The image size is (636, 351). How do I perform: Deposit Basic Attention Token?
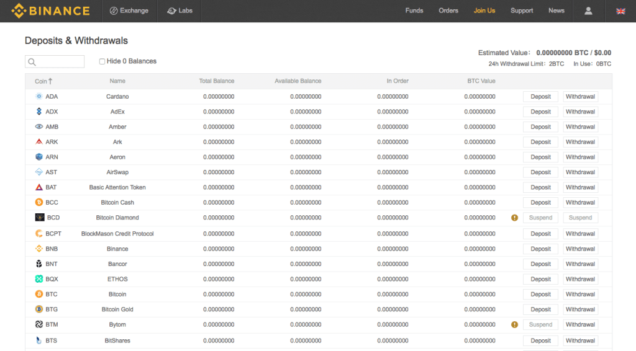tap(541, 187)
